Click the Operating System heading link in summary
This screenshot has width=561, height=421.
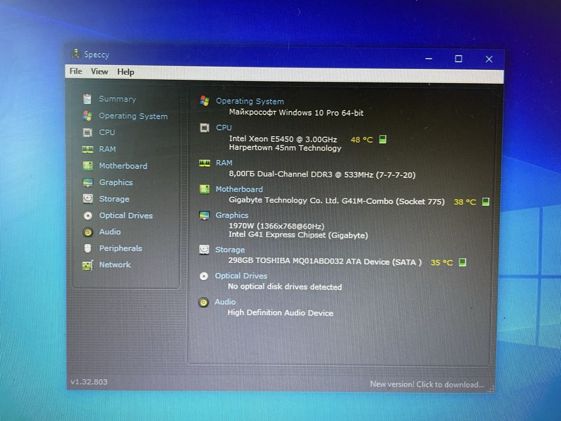pyautogui.click(x=250, y=101)
